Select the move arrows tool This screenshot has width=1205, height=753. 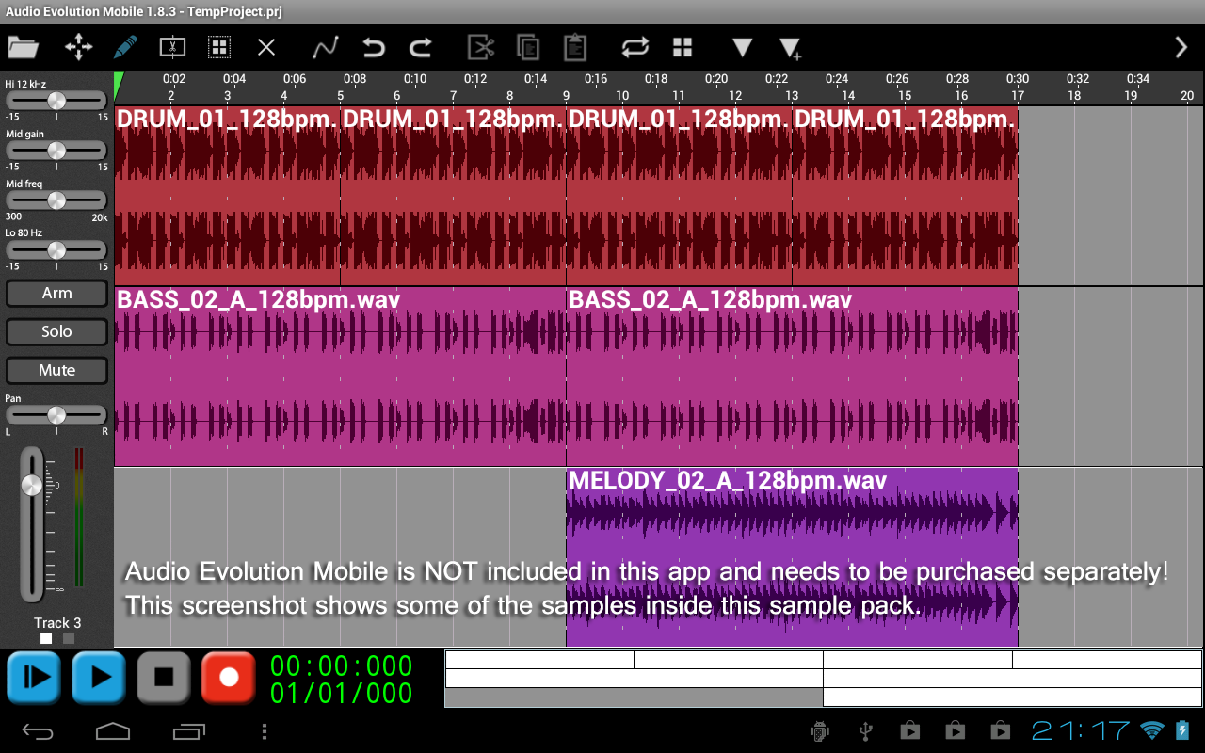(x=78, y=47)
